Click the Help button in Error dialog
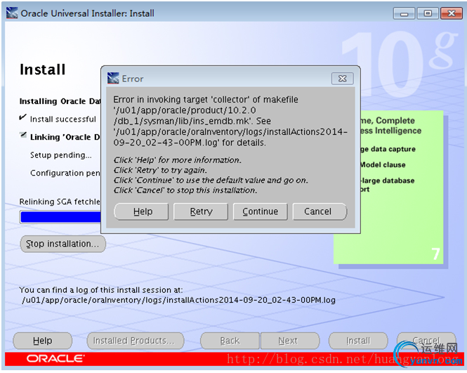The width and height of the screenshot is (467, 373). [141, 211]
